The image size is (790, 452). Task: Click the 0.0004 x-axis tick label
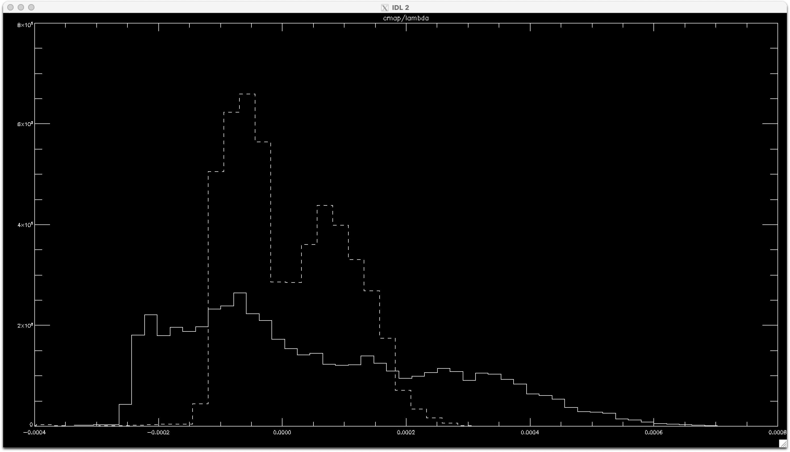click(x=530, y=432)
